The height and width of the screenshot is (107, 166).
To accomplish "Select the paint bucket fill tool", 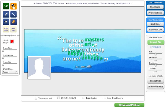I will point(6,22).
